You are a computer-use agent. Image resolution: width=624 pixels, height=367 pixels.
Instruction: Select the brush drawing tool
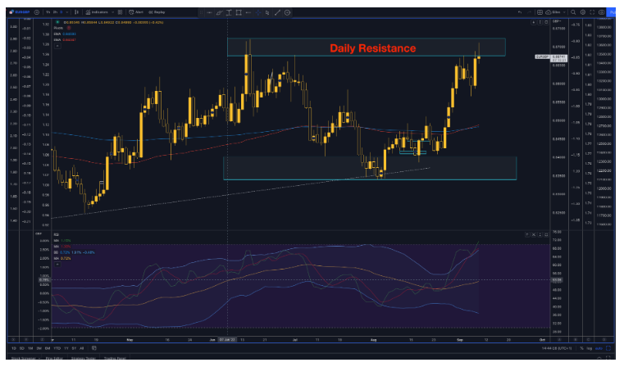pos(219,12)
